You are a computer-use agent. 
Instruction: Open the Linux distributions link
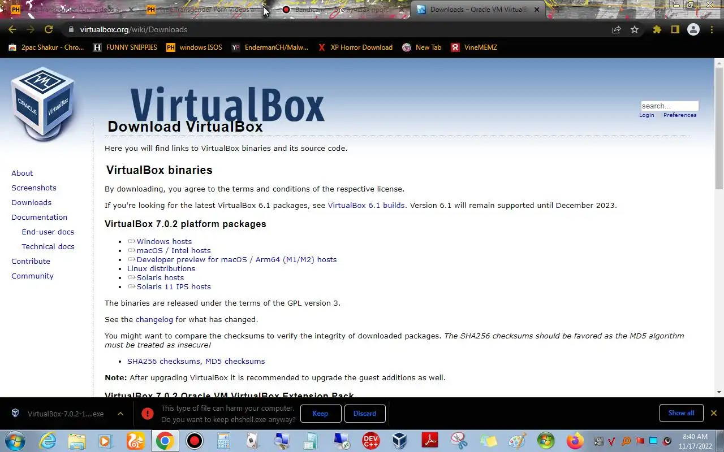(161, 268)
